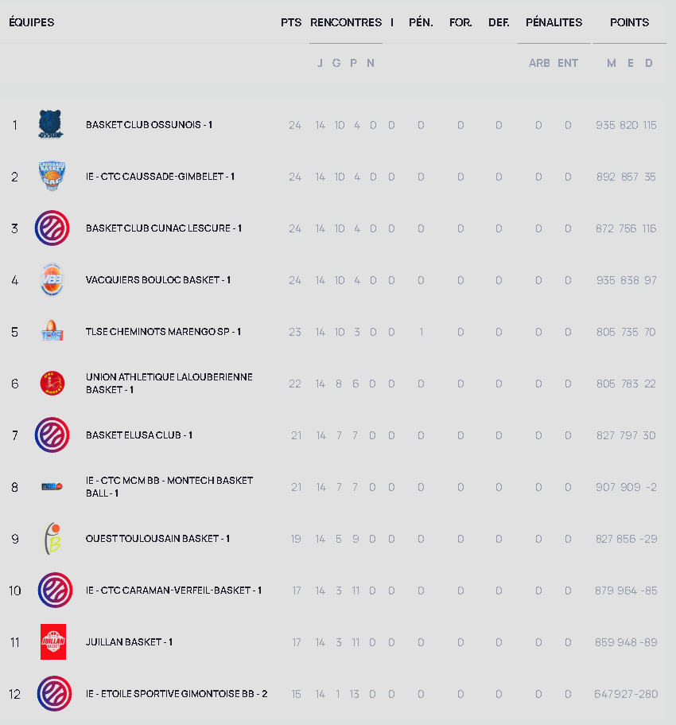Click the TLSE Cheminots Marengo logo
The height and width of the screenshot is (725, 676).
coord(52,332)
